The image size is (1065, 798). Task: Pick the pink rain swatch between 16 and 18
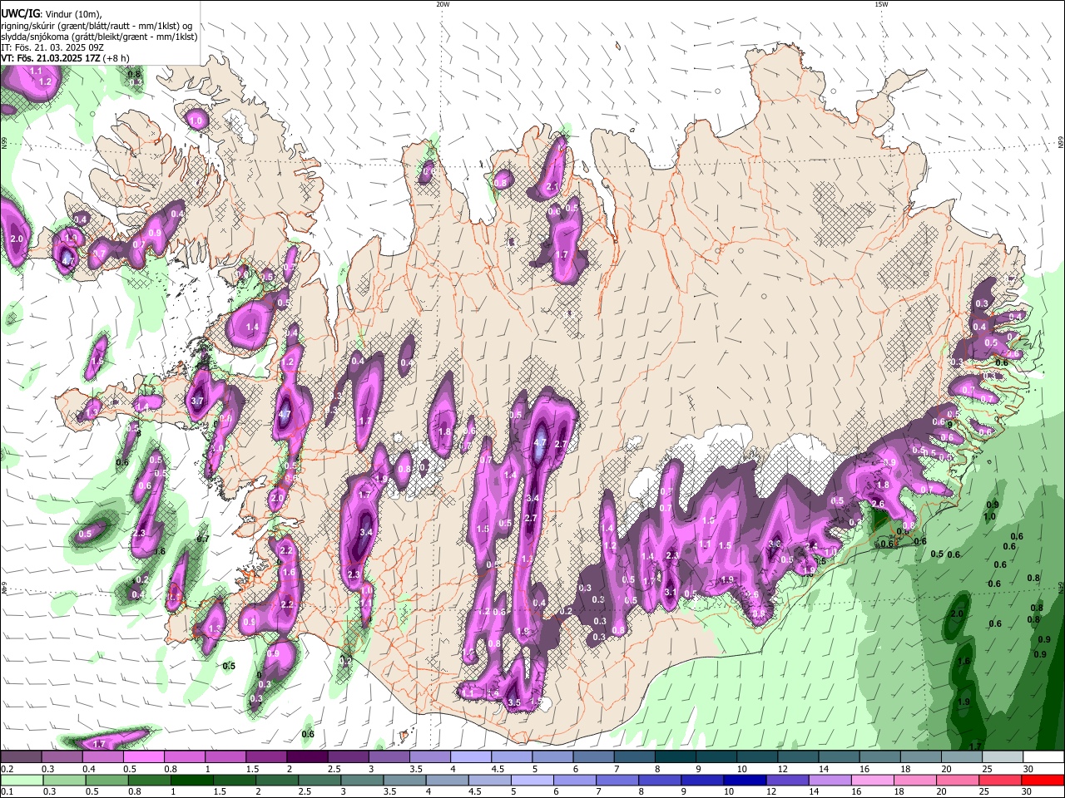pos(873,781)
